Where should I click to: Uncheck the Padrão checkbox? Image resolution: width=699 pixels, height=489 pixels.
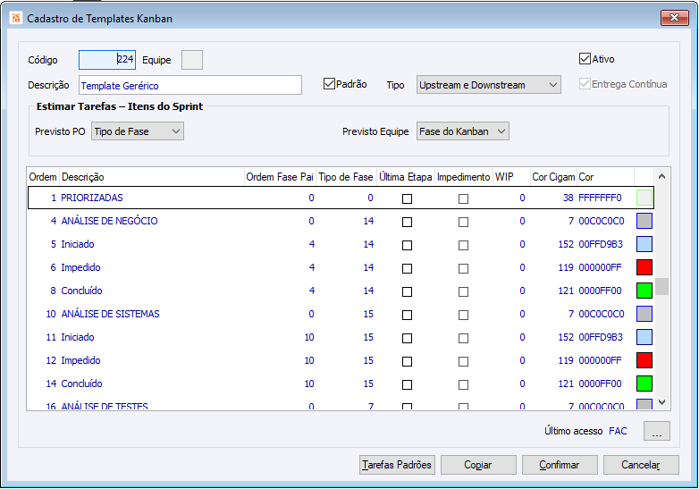[x=329, y=84]
